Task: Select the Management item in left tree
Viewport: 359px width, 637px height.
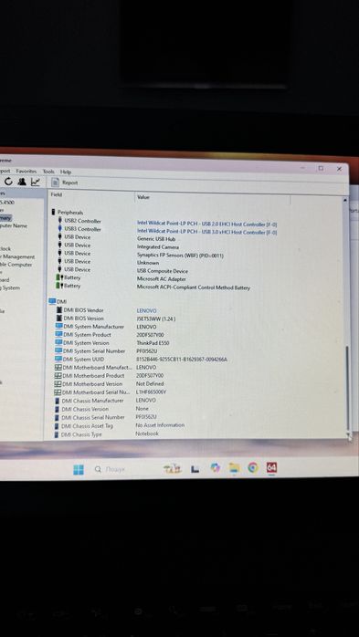Action: (18, 256)
